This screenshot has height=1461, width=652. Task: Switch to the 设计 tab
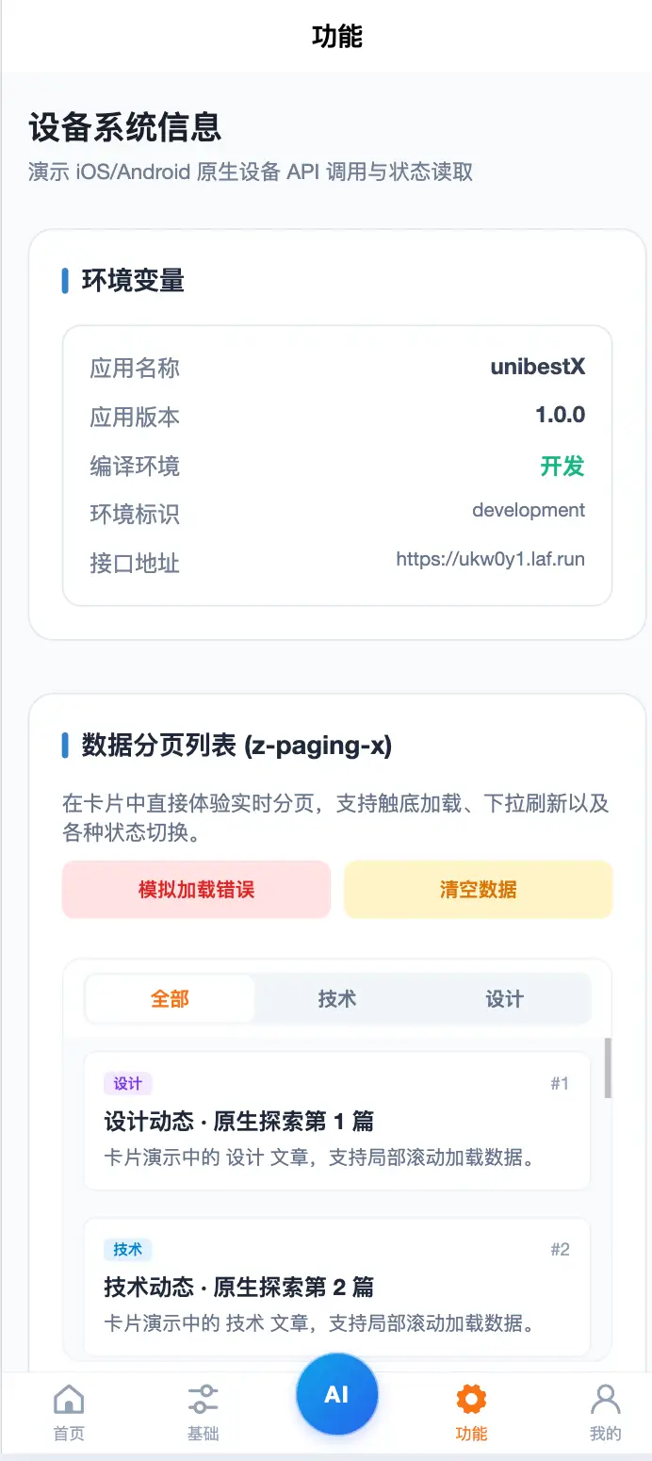tap(505, 999)
